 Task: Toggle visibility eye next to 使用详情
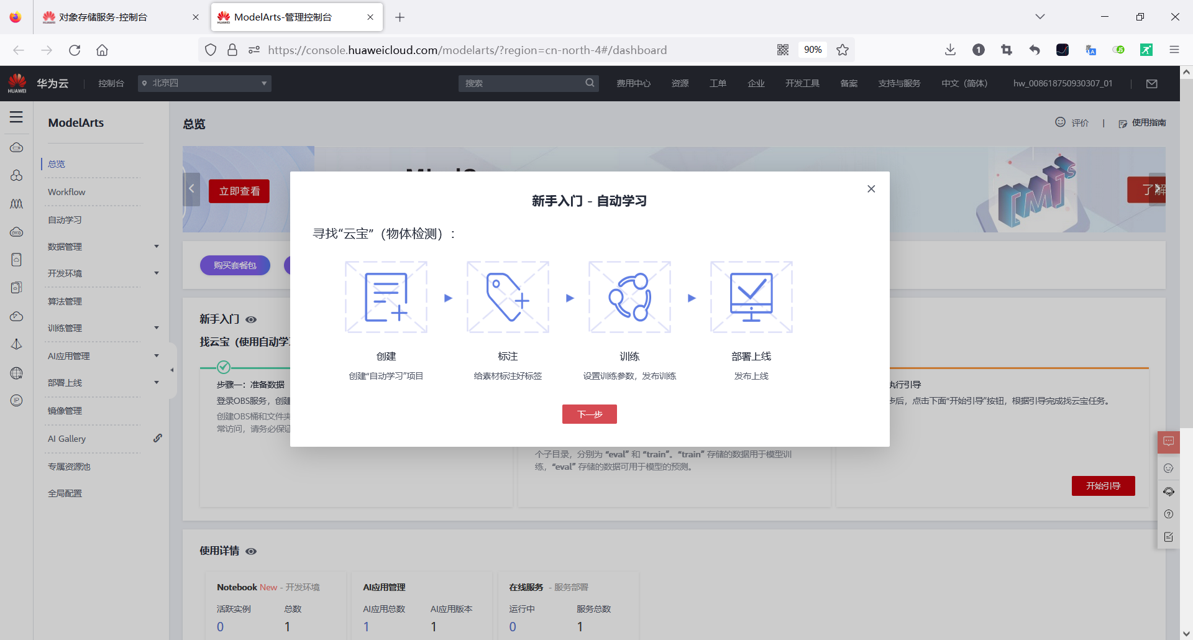coord(251,551)
